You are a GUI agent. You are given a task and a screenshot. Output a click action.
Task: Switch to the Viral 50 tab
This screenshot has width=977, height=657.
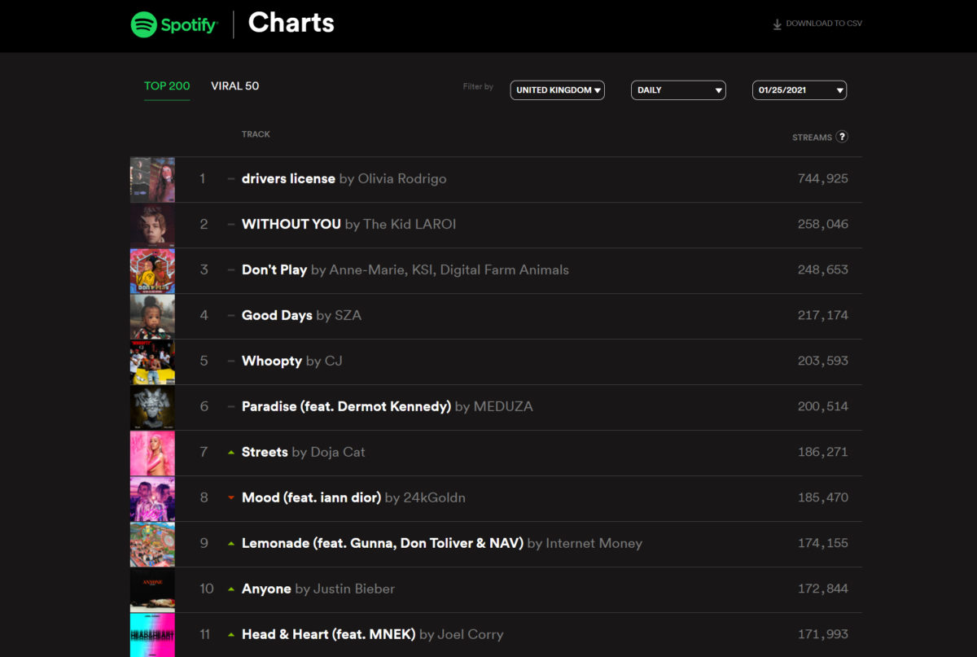point(234,86)
